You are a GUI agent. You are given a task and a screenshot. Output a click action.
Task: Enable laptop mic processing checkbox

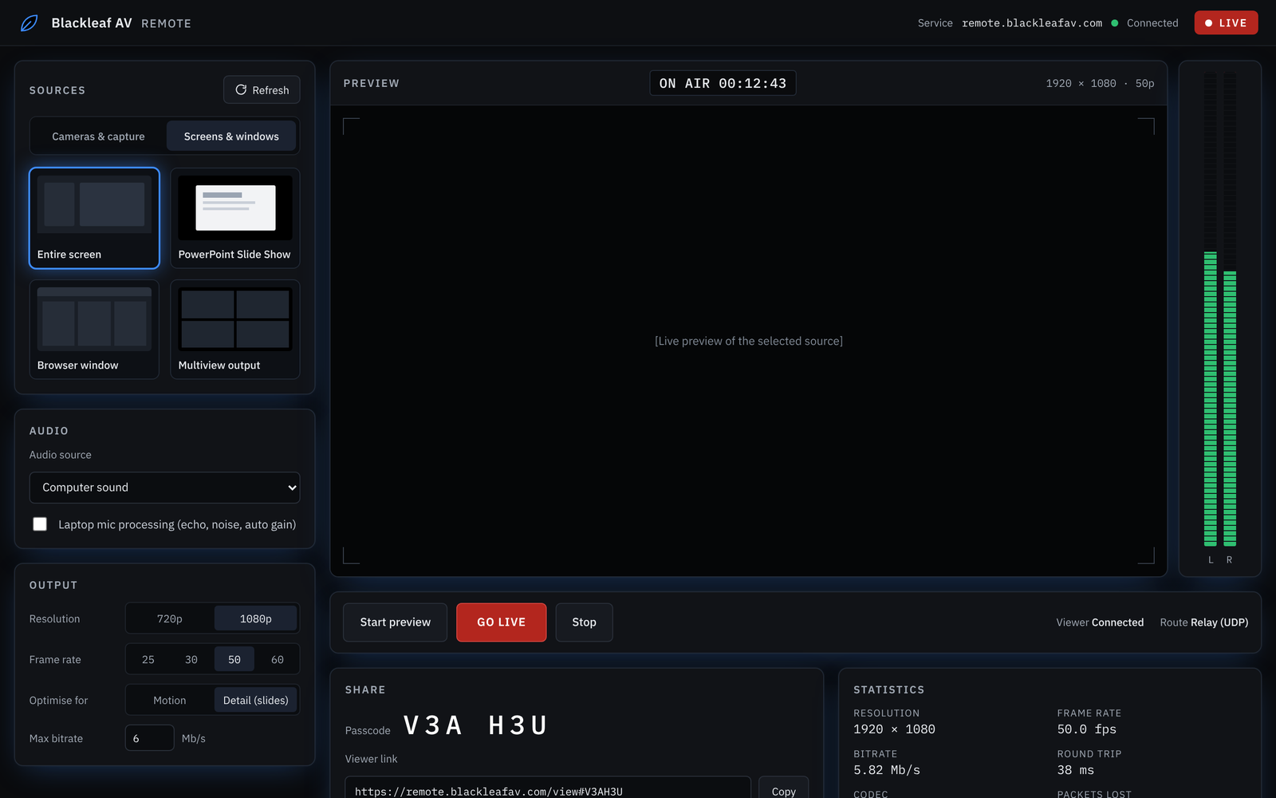tap(40, 524)
